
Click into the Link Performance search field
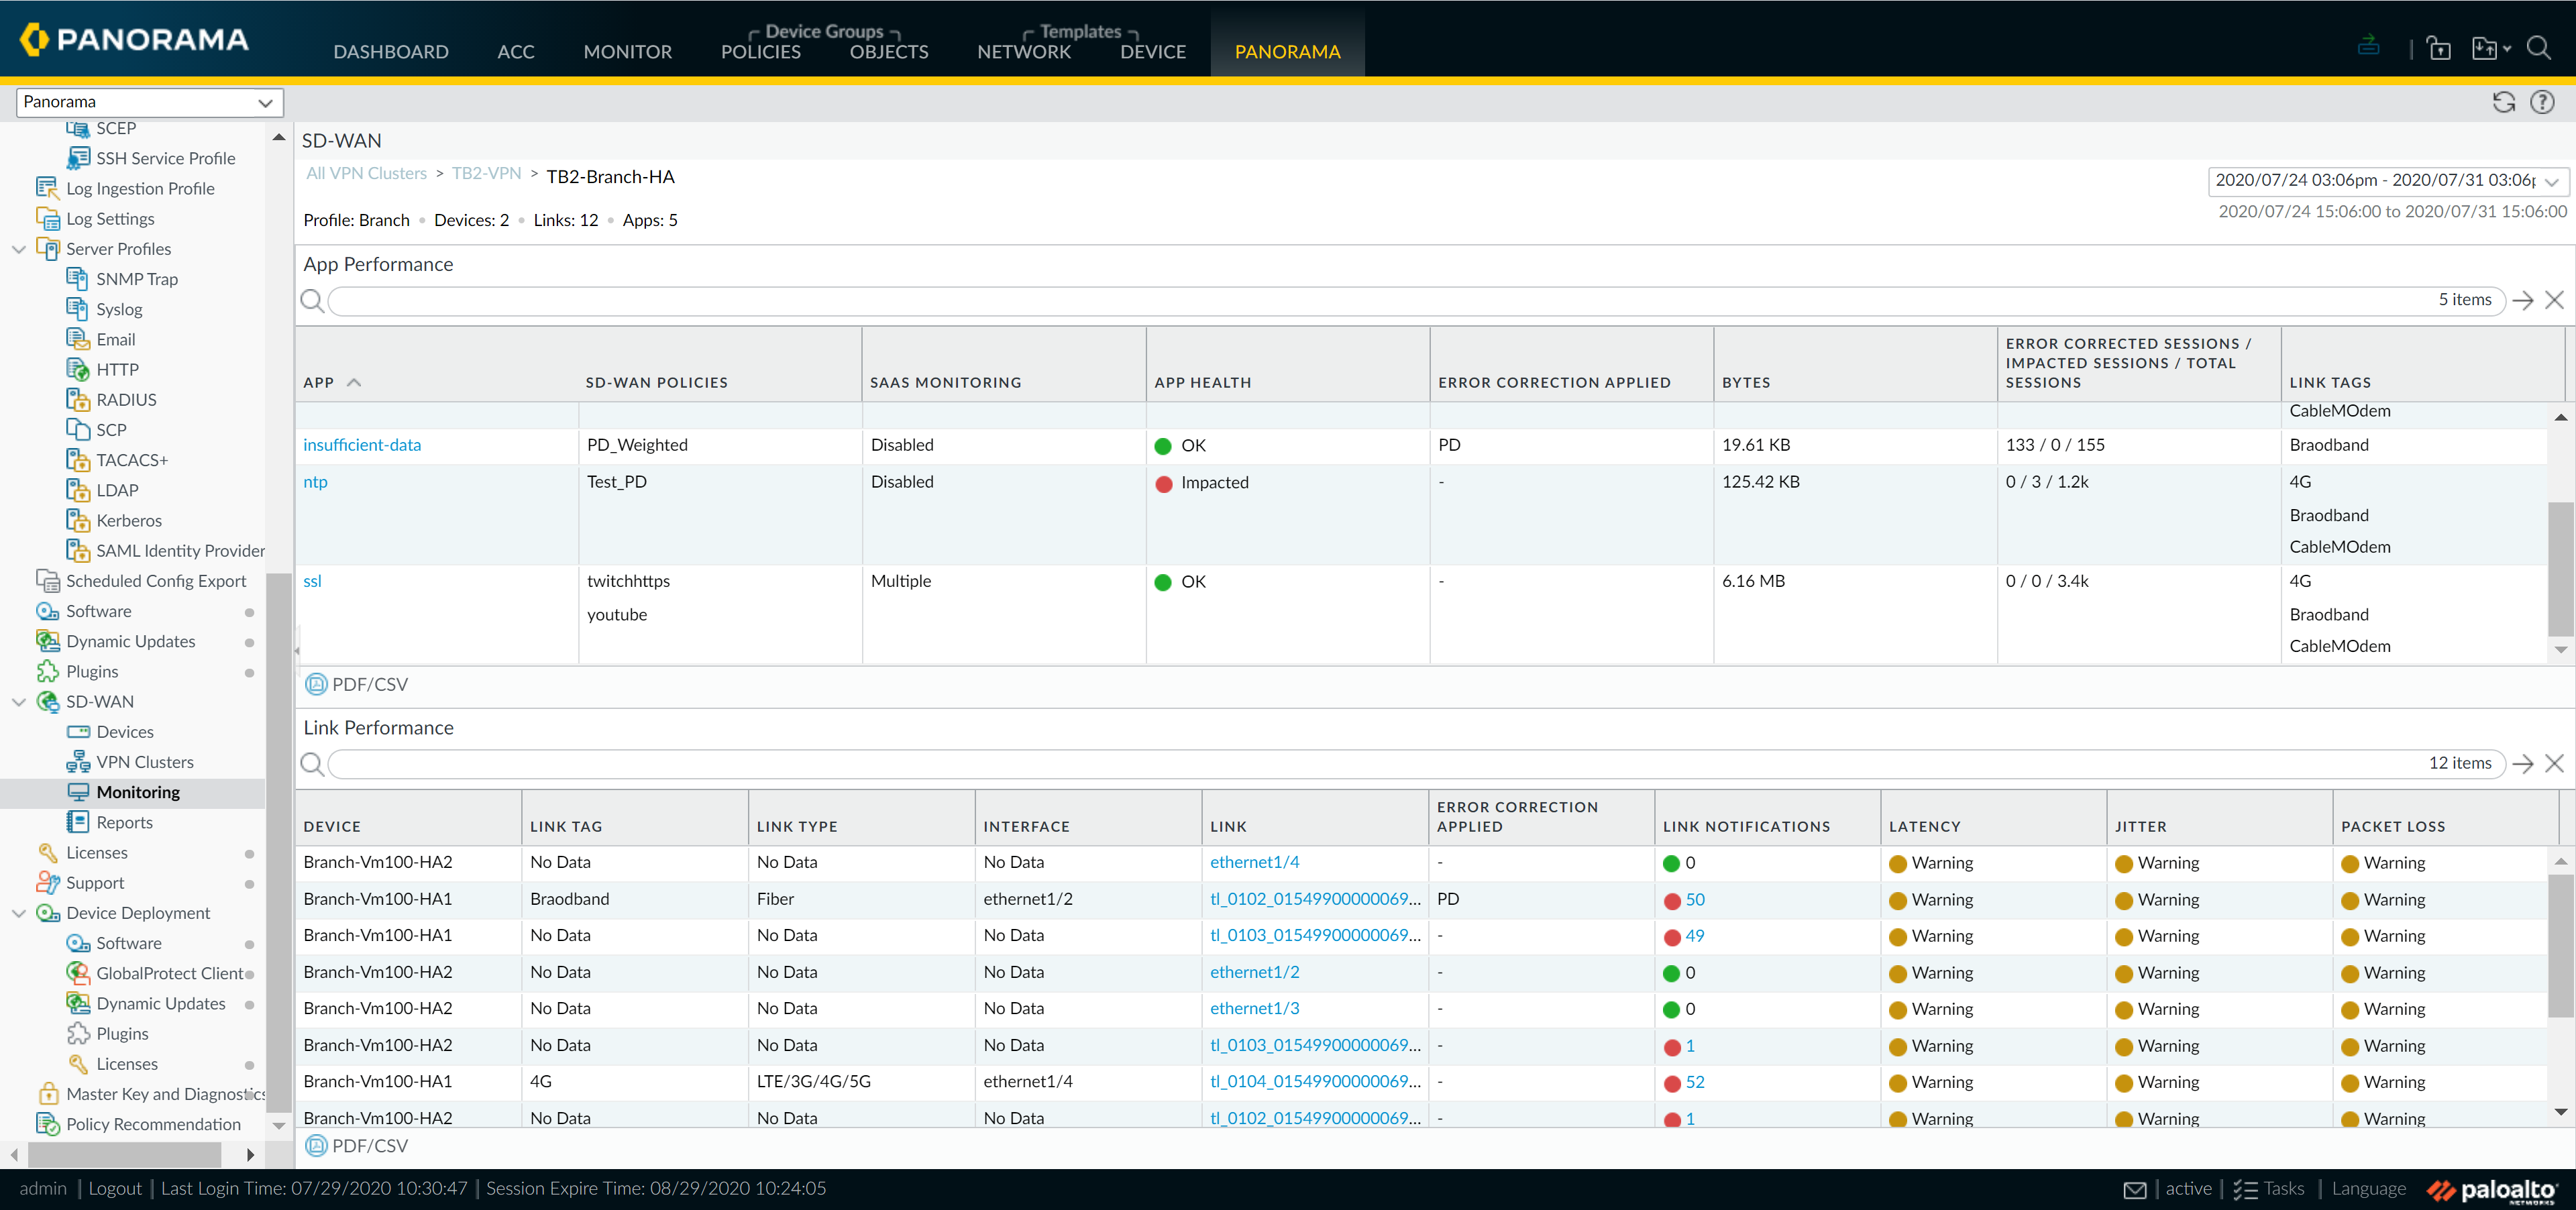[x=1370, y=764]
